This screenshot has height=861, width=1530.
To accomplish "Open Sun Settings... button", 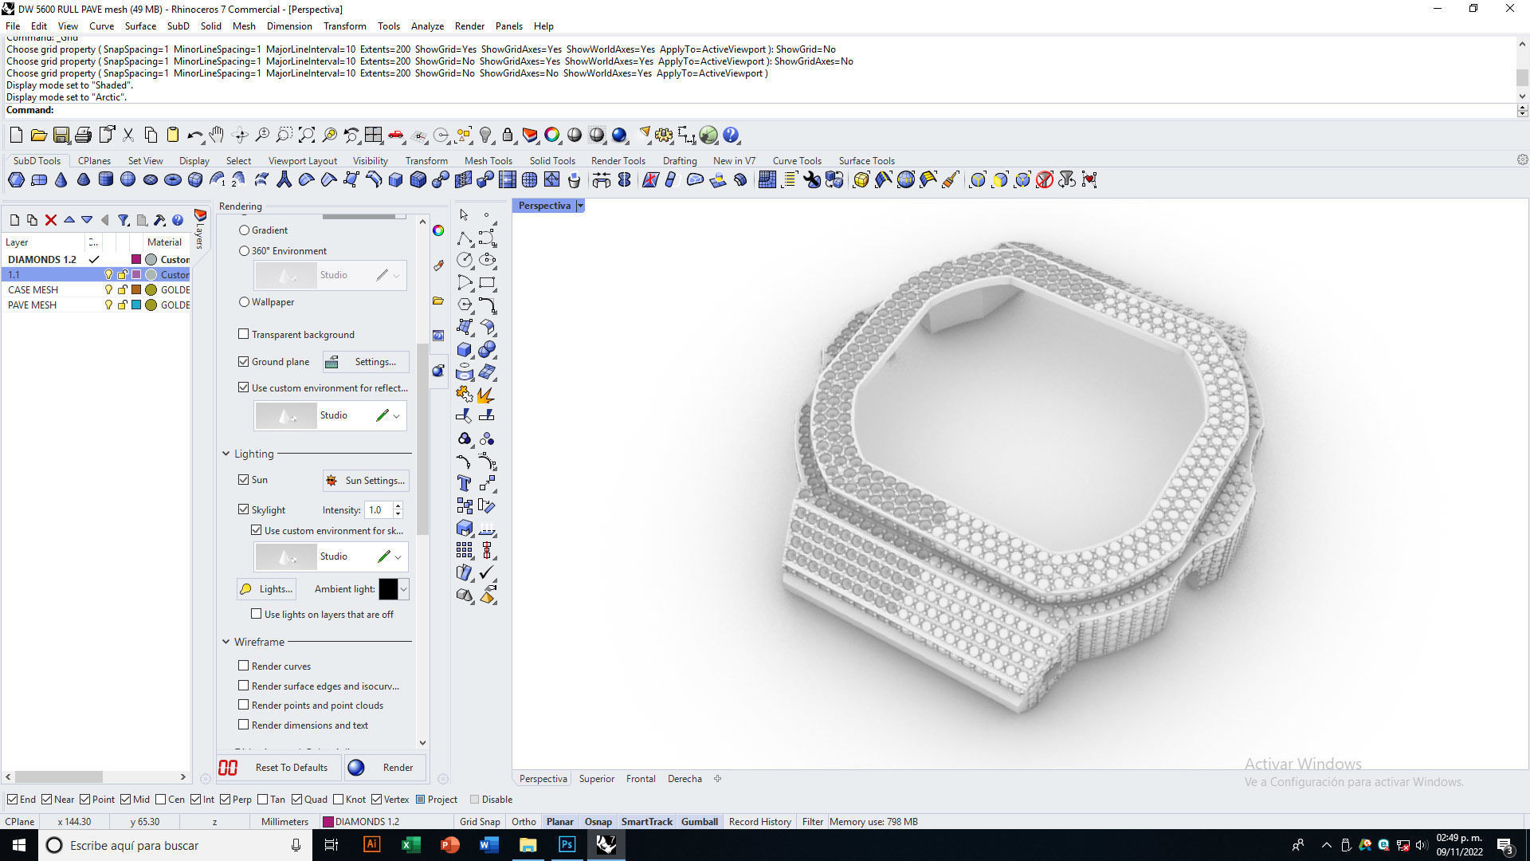I will pyautogui.click(x=366, y=481).
